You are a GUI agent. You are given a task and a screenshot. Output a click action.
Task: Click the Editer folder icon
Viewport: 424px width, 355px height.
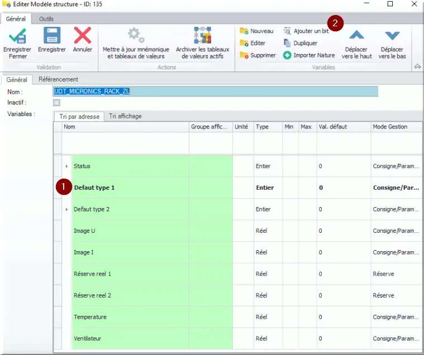point(244,43)
